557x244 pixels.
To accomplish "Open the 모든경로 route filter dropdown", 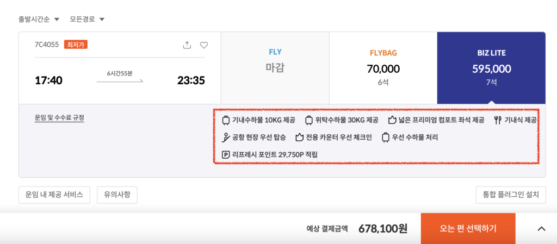I will click(88, 19).
